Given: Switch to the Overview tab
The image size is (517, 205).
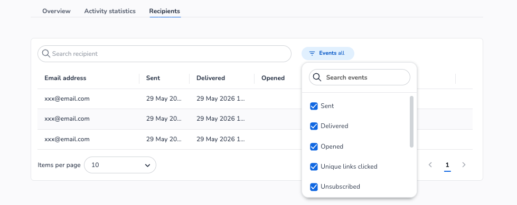Looking at the screenshot, I should pyautogui.click(x=57, y=11).
